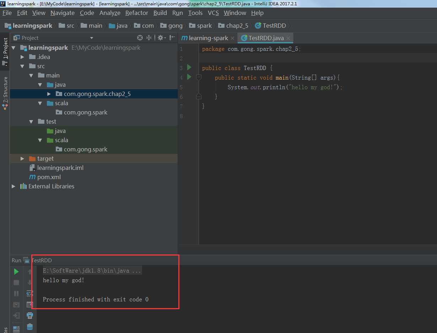The width and height of the screenshot is (437, 333).
Task: Click fold end marker at line 6
Action: [x=199, y=96]
